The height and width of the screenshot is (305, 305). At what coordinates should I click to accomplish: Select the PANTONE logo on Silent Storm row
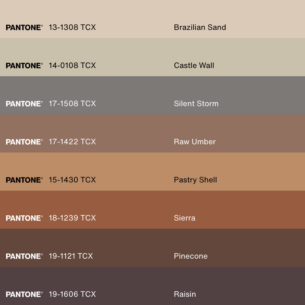(24, 104)
